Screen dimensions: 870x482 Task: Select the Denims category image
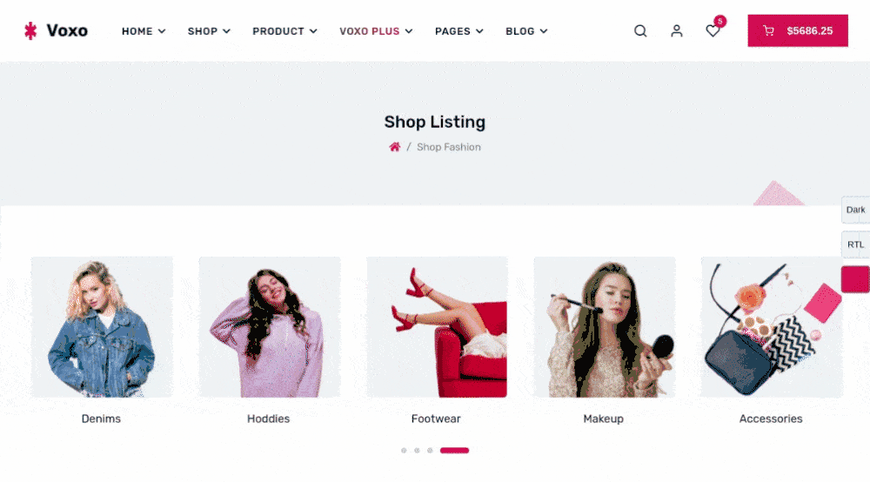(x=102, y=326)
